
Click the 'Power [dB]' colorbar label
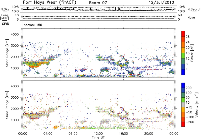pyautogui.click(x=192, y=53)
